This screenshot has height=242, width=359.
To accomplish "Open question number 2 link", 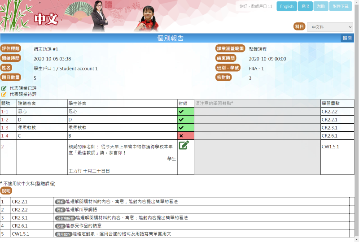I will coord(2,147).
